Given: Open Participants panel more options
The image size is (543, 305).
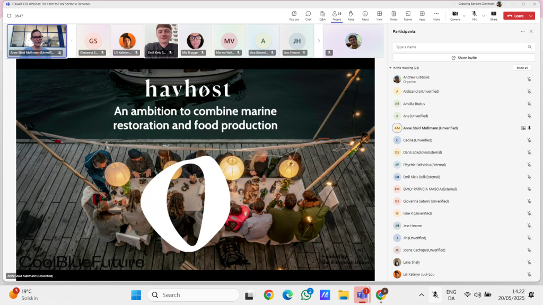Looking at the screenshot, I should coord(522,31).
